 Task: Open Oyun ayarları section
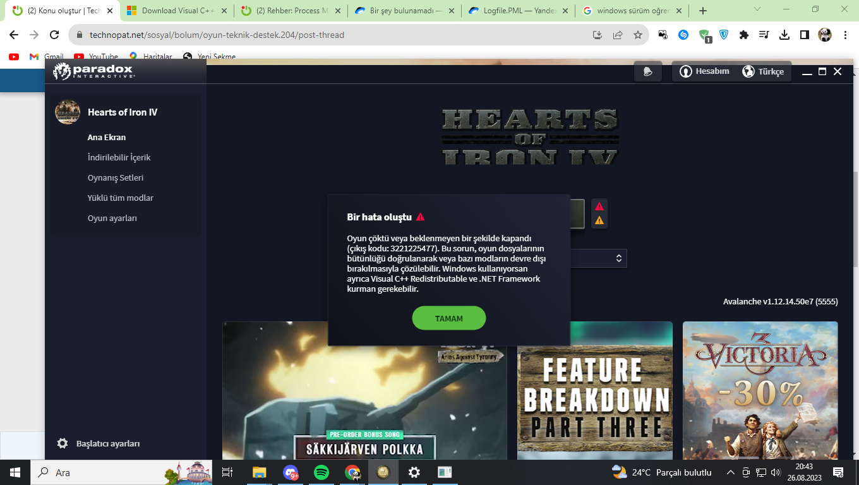112,218
